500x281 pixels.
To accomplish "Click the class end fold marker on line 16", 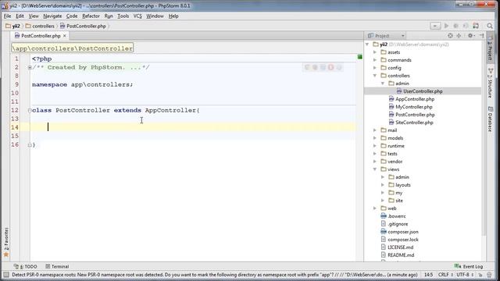I will (x=30, y=145).
